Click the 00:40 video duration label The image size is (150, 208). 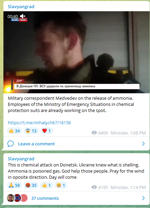coord(13,16)
